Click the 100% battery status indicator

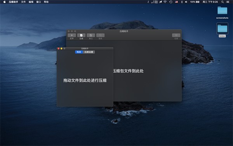pyautogui.click(x=195, y=2)
